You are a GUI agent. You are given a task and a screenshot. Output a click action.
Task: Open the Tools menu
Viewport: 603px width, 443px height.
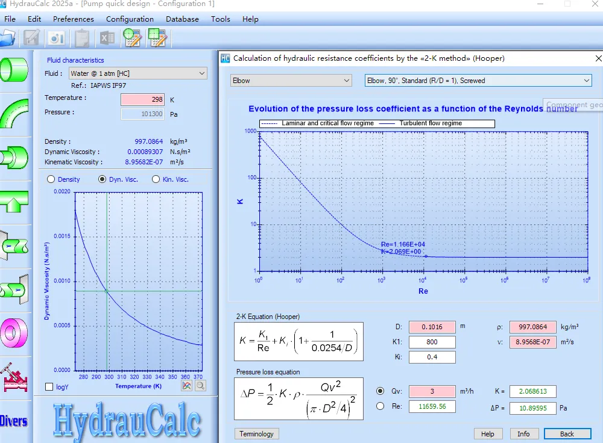[x=220, y=19]
